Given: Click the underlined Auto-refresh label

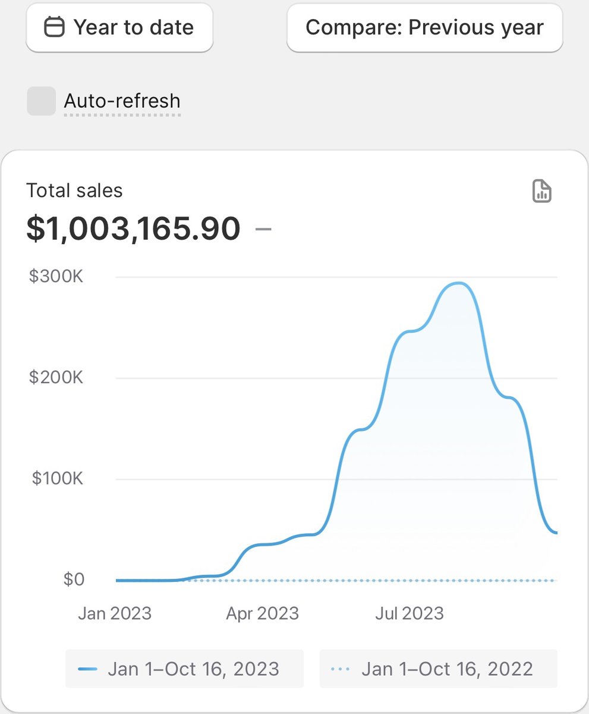Looking at the screenshot, I should pos(121,101).
